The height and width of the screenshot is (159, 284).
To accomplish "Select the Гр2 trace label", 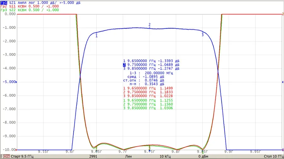I will (x=4, y=6).
